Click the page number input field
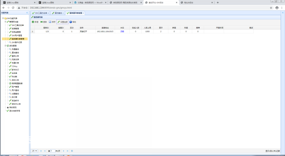This screenshot has width=285, height=156. pos(53,151)
